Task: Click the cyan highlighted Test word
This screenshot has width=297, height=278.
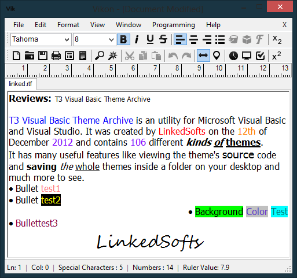Action: coord(279,212)
